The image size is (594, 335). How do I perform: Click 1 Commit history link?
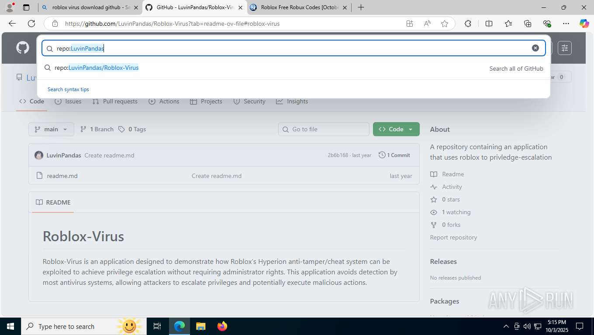394,155
